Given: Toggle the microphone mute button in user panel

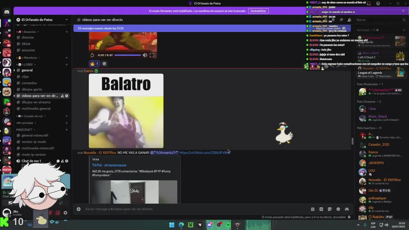Looking at the screenshot, I should coord(50,213).
